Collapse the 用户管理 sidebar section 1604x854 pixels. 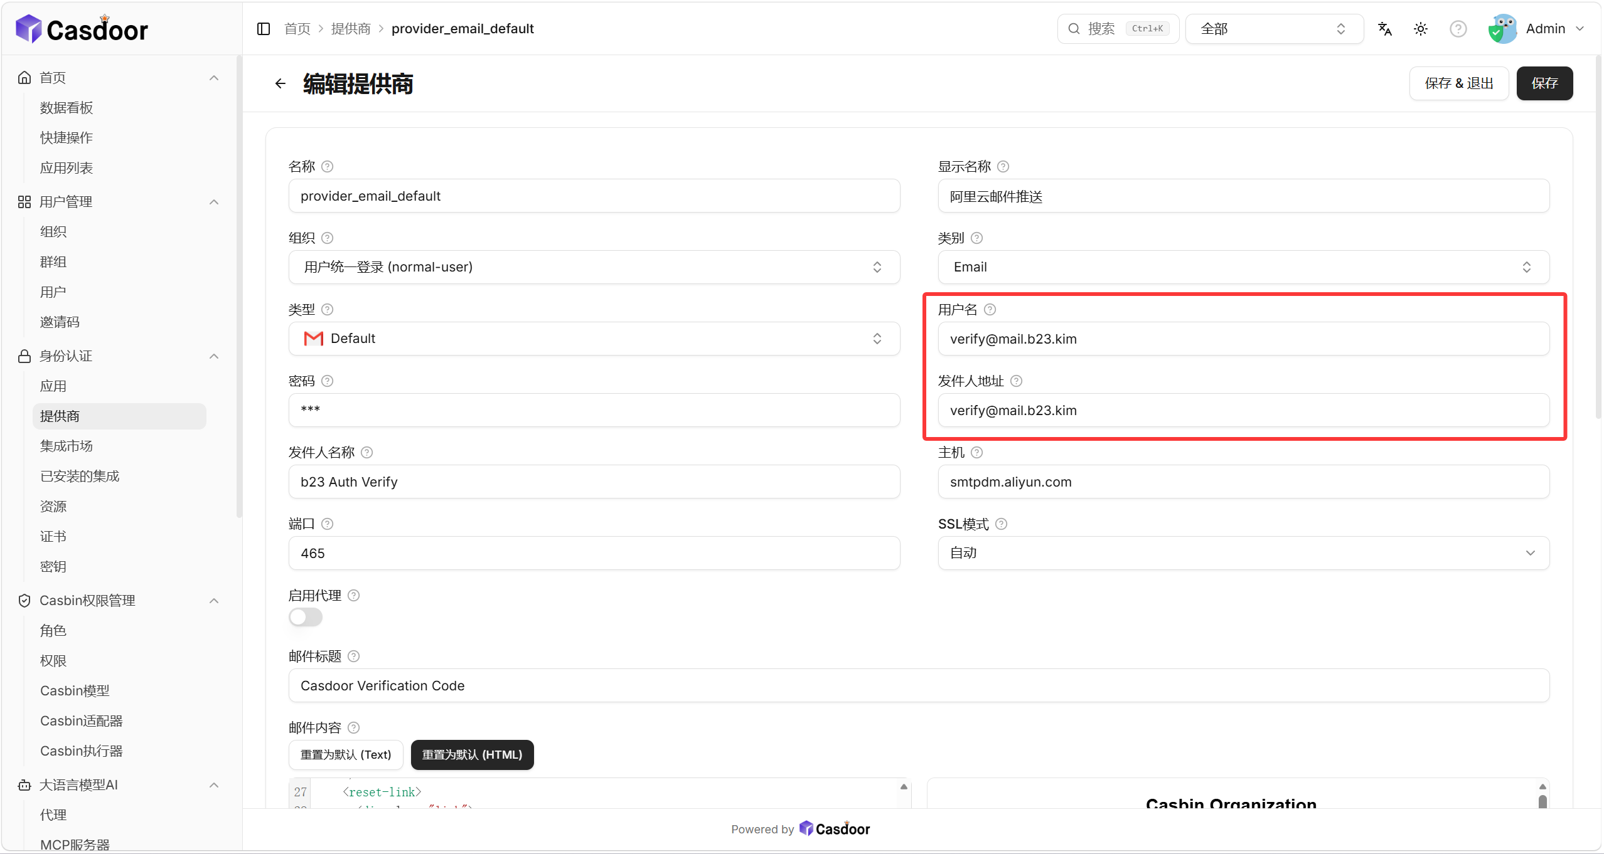point(214,202)
